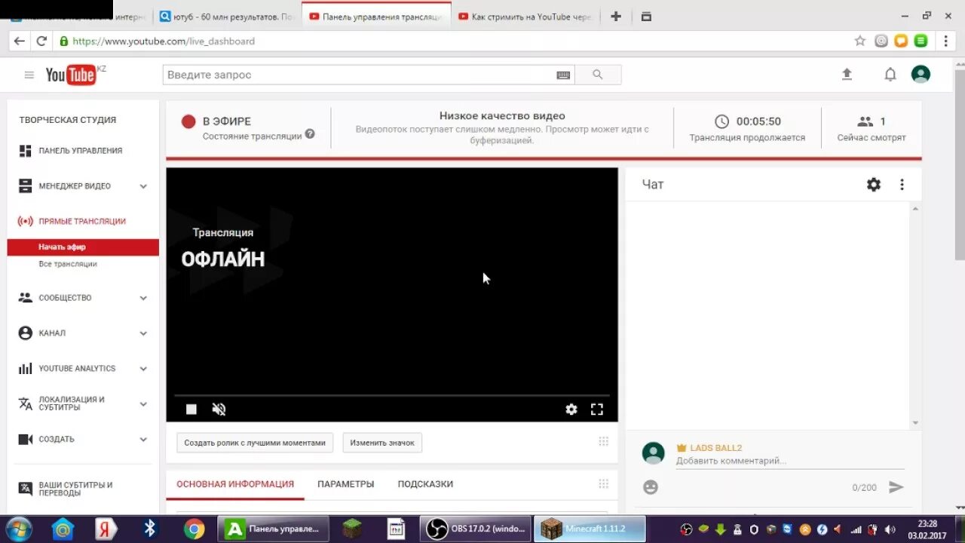Enter fullscreen in the player
Image resolution: width=965 pixels, height=543 pixels.
click(597, 409)
